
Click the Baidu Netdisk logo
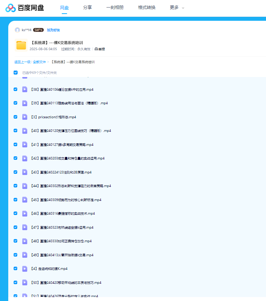pyautogui.click(x=25, y=8)
